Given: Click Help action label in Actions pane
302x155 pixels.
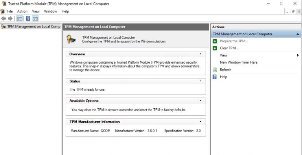Looking at the screenshot, I should pos(223,77).
